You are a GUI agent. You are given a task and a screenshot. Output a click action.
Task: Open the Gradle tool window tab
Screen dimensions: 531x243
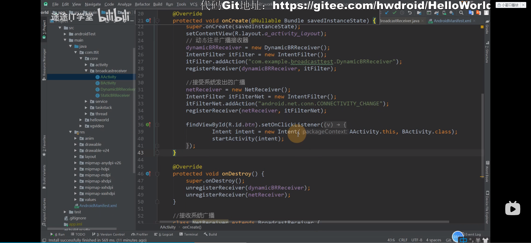(487, 27)
